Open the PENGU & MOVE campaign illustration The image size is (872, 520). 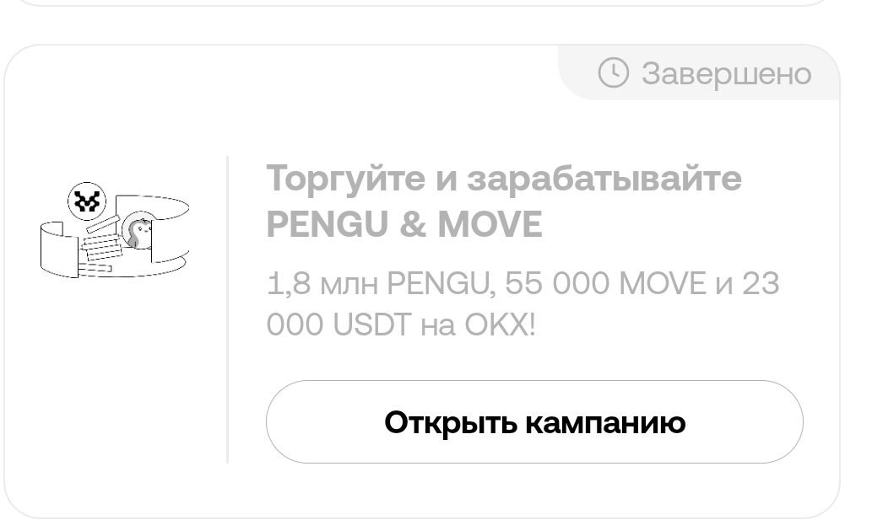[115, 231]
